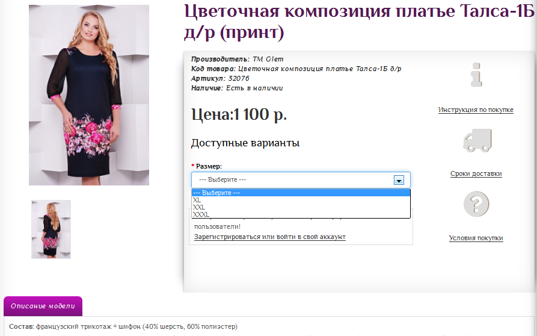Screen dimensions: 537x336
Task: View the large front dress photo
Action: pos(89,95)
